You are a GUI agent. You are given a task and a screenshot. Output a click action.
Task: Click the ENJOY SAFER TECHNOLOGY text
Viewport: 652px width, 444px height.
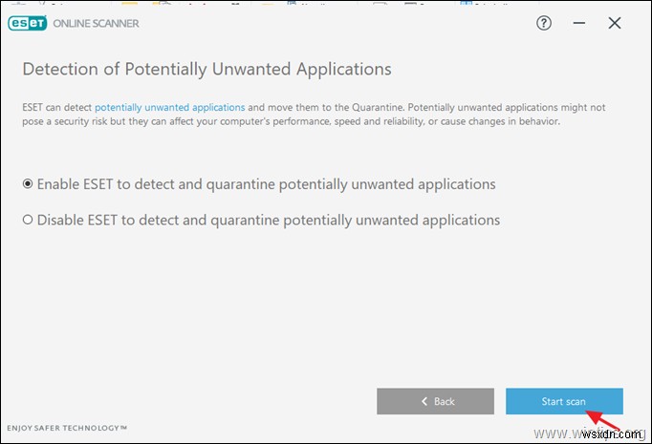[x=67, y=428]
